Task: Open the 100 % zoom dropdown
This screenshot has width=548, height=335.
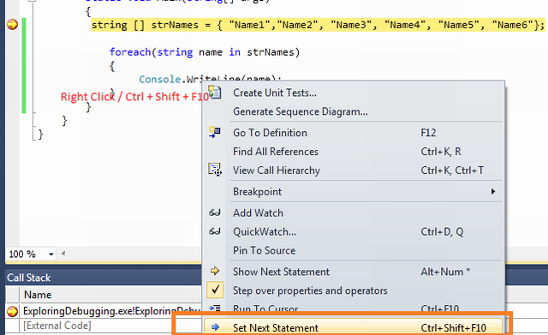Action: (x=51, y=254)
